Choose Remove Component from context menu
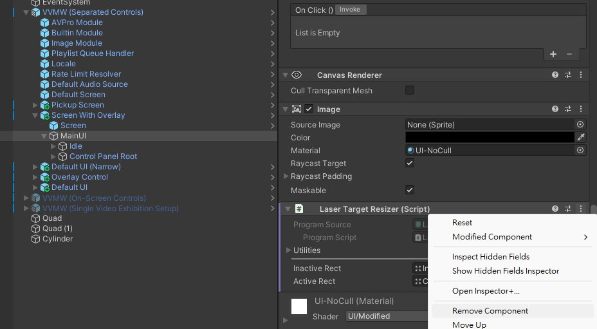 tap(490, 311)
